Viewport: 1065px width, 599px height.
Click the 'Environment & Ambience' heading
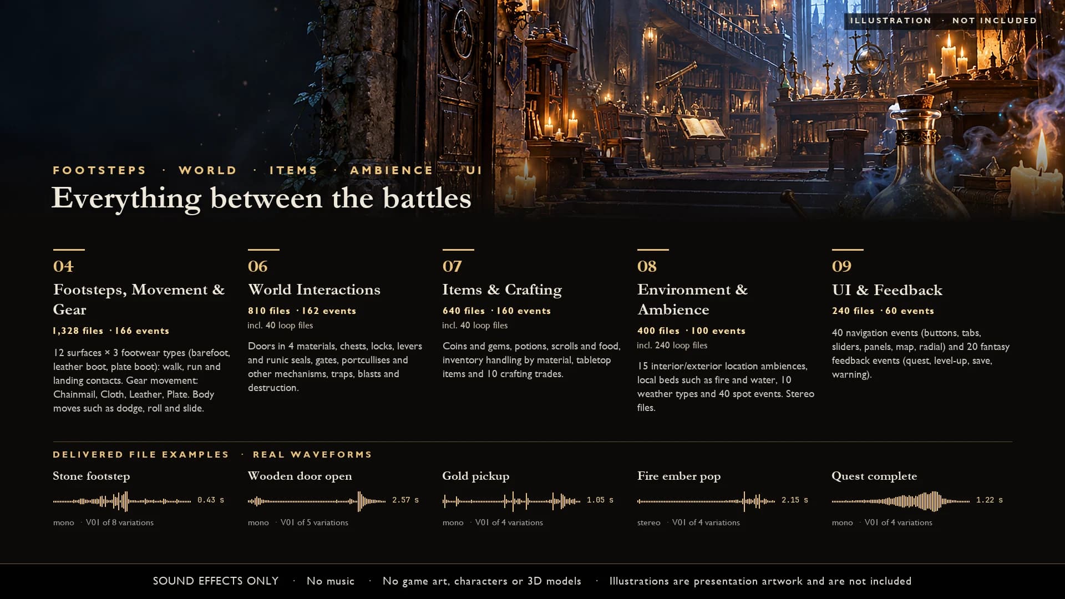pos(692,299)
